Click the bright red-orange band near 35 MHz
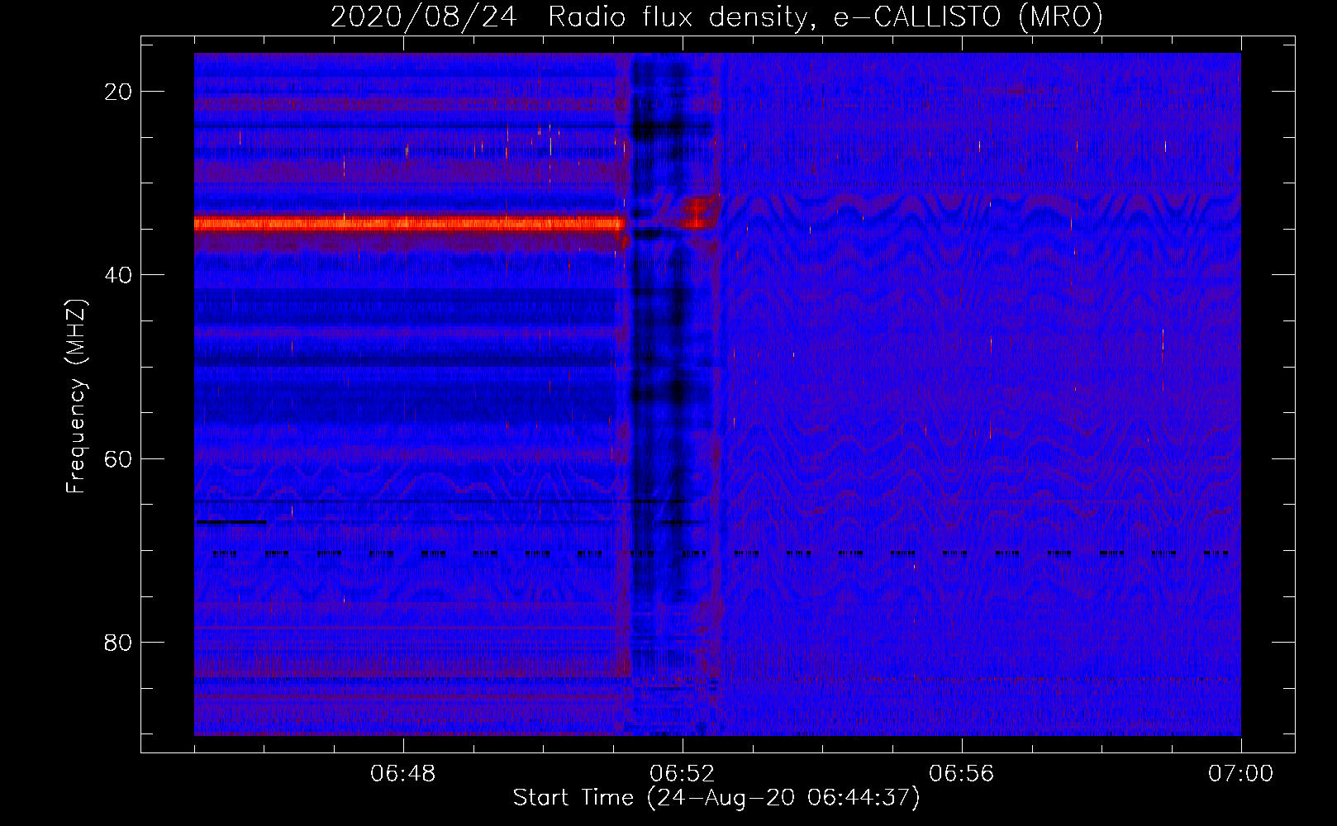The image size is (1337, 826). [x=409, y=223]
